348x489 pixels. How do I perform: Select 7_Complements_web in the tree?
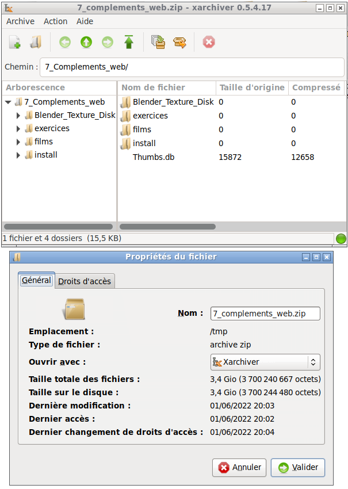point(64,102)
